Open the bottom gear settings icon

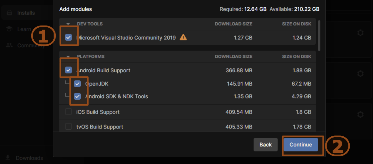point(360,114)
